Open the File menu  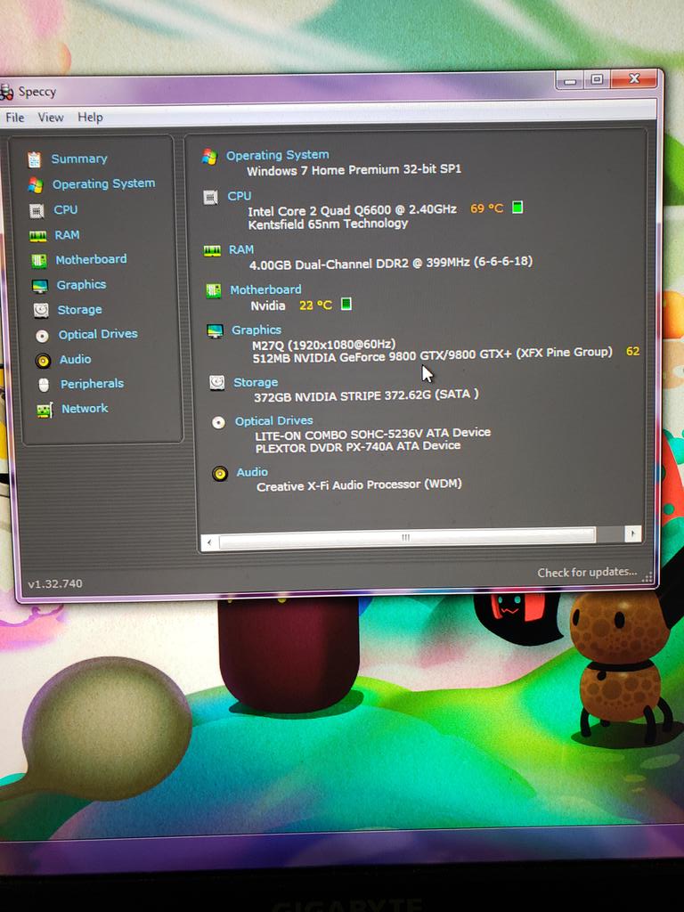coord(15,118)
